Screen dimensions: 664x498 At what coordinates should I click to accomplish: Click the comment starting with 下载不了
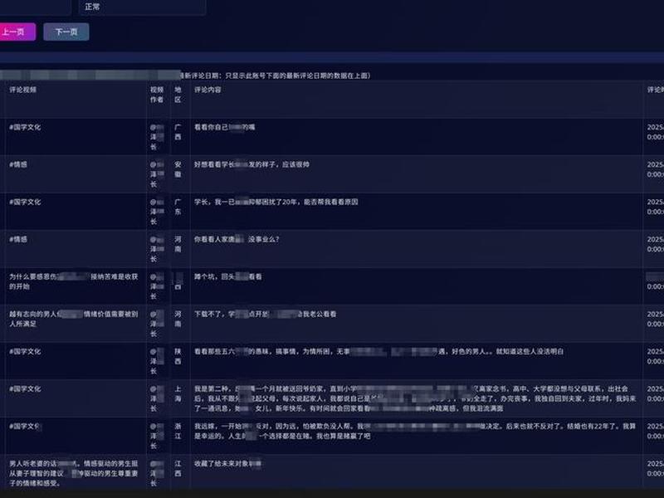[x=265, y=315]
